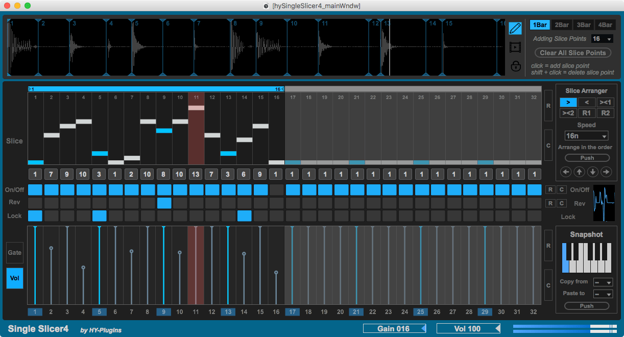Screen dimensions: 624x337
Task: Click the left arrow in Slice Arranger
Action: [566, 172]
